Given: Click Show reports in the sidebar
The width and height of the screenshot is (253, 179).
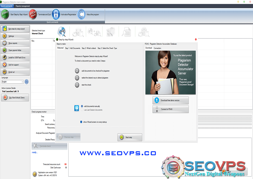Looking at the screenshot, I should coord(15,43).
